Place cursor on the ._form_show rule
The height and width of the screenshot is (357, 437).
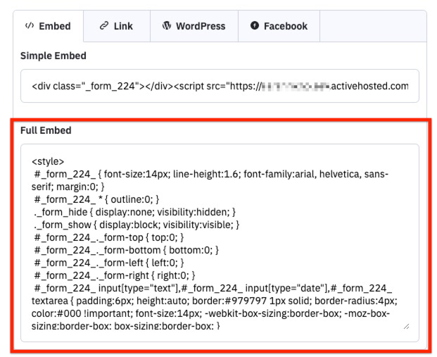tap(136, 225)
